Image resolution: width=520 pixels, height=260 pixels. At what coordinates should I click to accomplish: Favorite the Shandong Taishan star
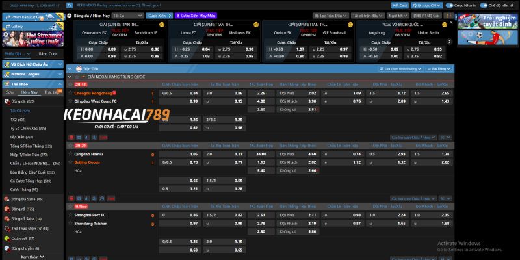70,223
